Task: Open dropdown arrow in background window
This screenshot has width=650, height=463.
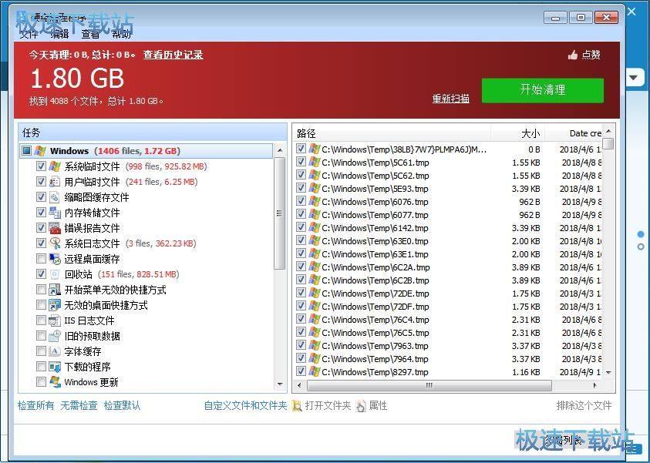Action: (x=634, y=78)
